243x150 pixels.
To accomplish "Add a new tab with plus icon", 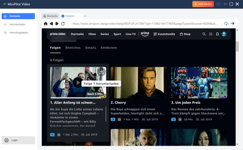I will tap(85, 16).
